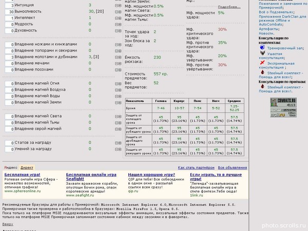Image resolution: width=308 pixels, height=231 pixels.
Task: Select the 557 кр. item cost value
Action: tap(161, 74)
